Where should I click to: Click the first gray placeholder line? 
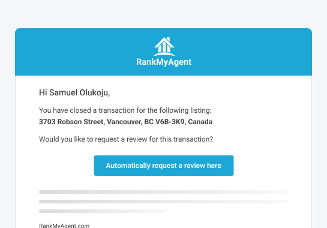[x=163, y=192]
